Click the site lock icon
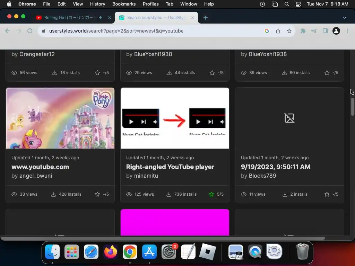 (x=44, y=31)
